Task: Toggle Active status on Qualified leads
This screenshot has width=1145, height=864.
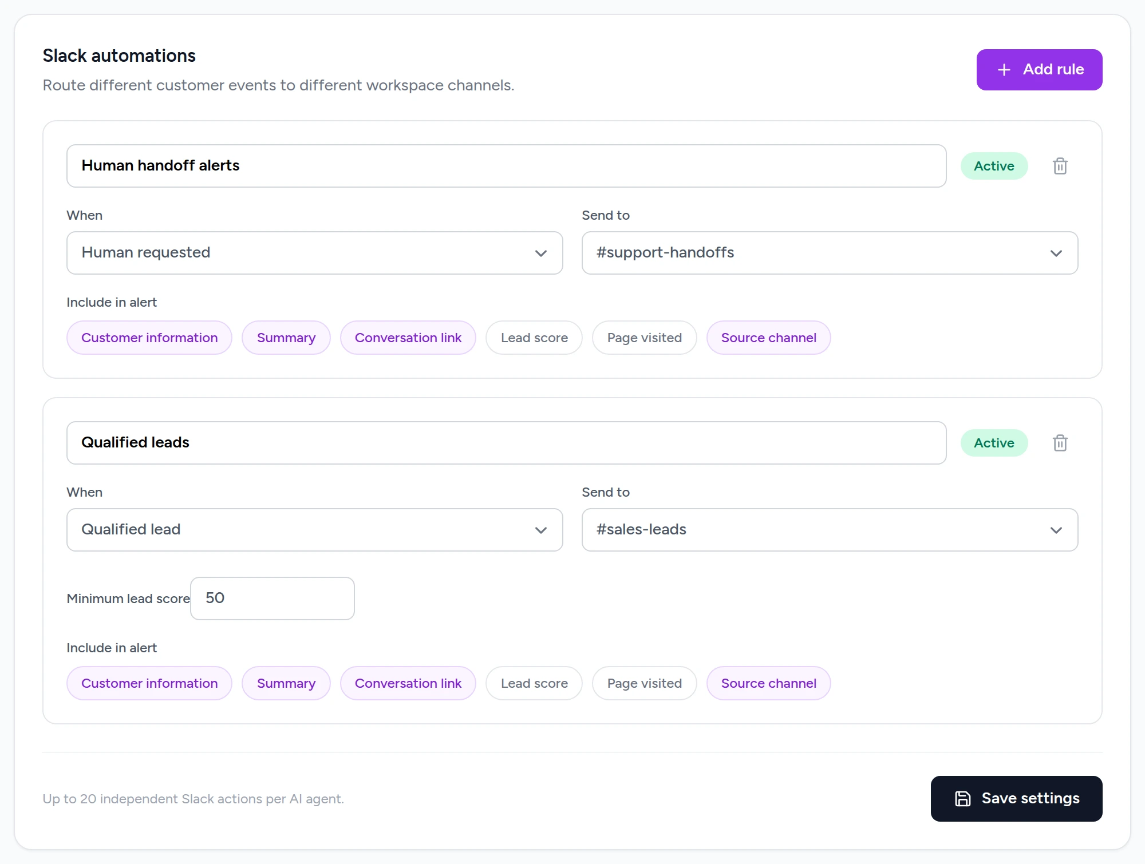Action: [x=994, y=443]
